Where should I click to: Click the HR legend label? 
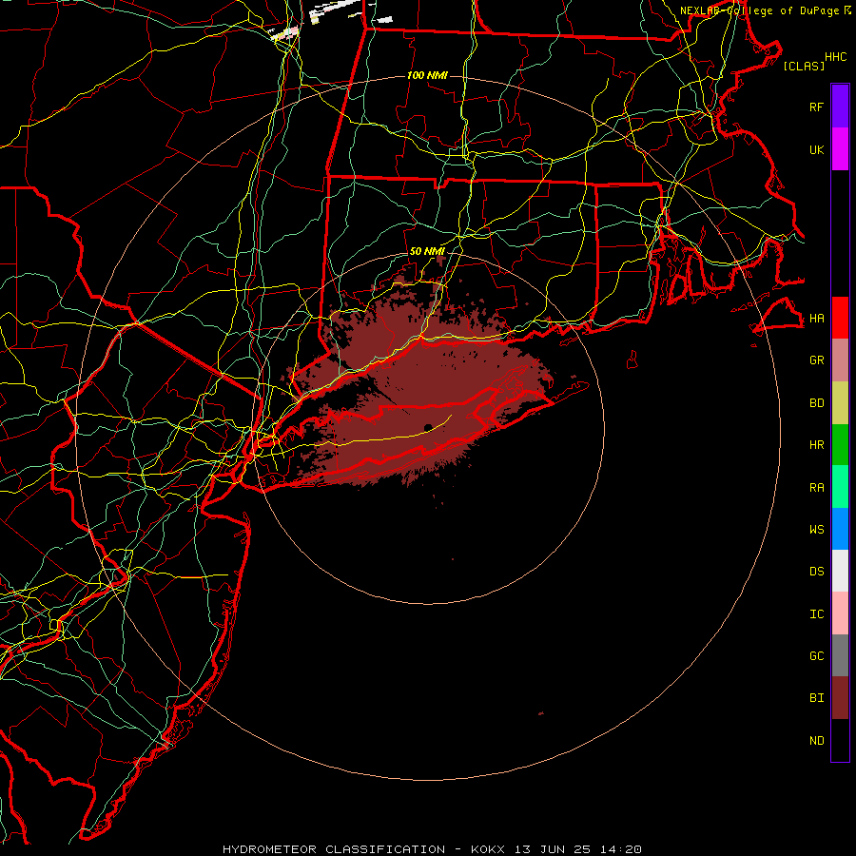pos(816,445)
